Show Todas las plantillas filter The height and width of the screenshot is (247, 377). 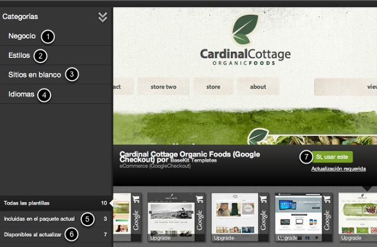(x=57, y=203)
